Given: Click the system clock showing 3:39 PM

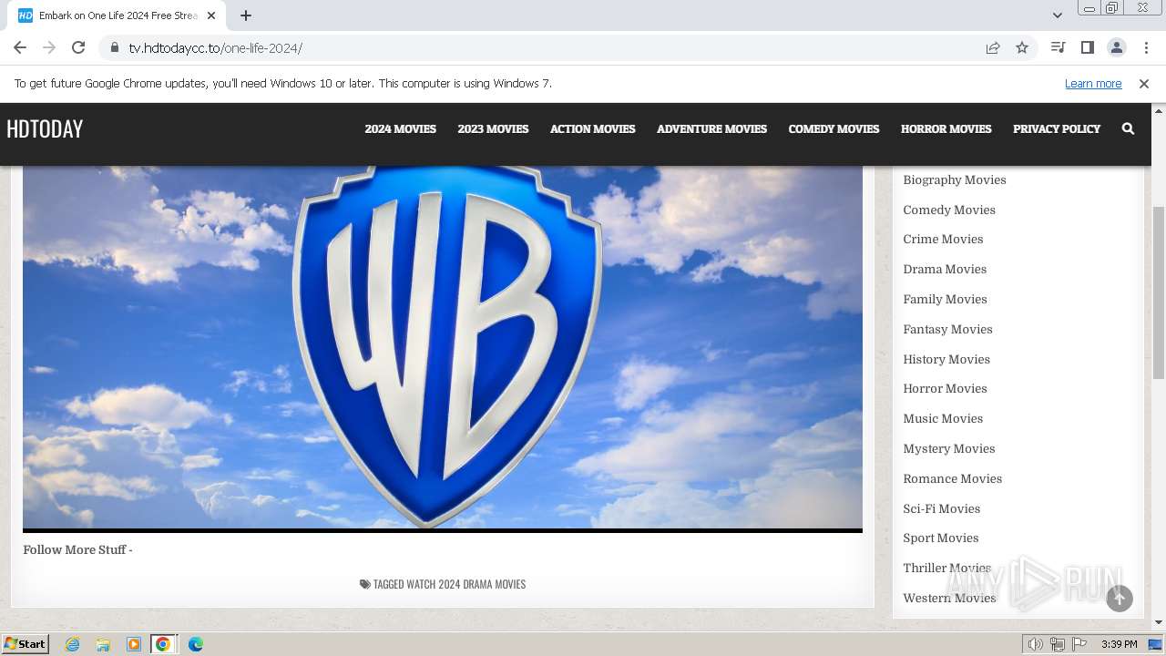Looking at the screenshot, I should [1119, 644].
